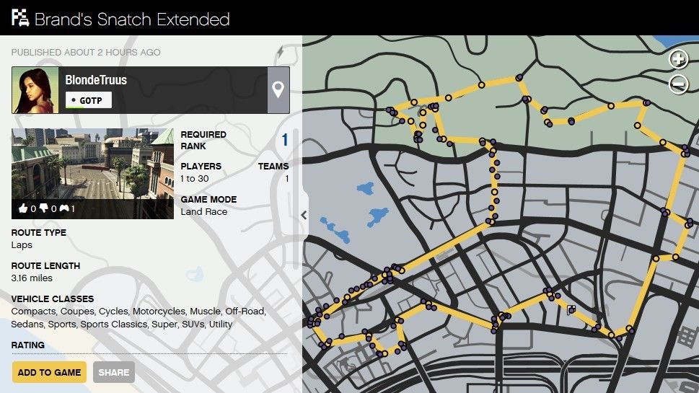Viewport: 699px width, 393px height.
Task: Click the map pin icon beside BlondeTruus
Action: 278,90
